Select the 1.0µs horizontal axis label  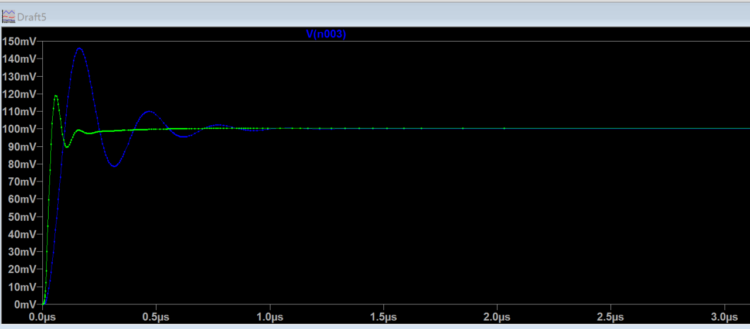[270, 317]
